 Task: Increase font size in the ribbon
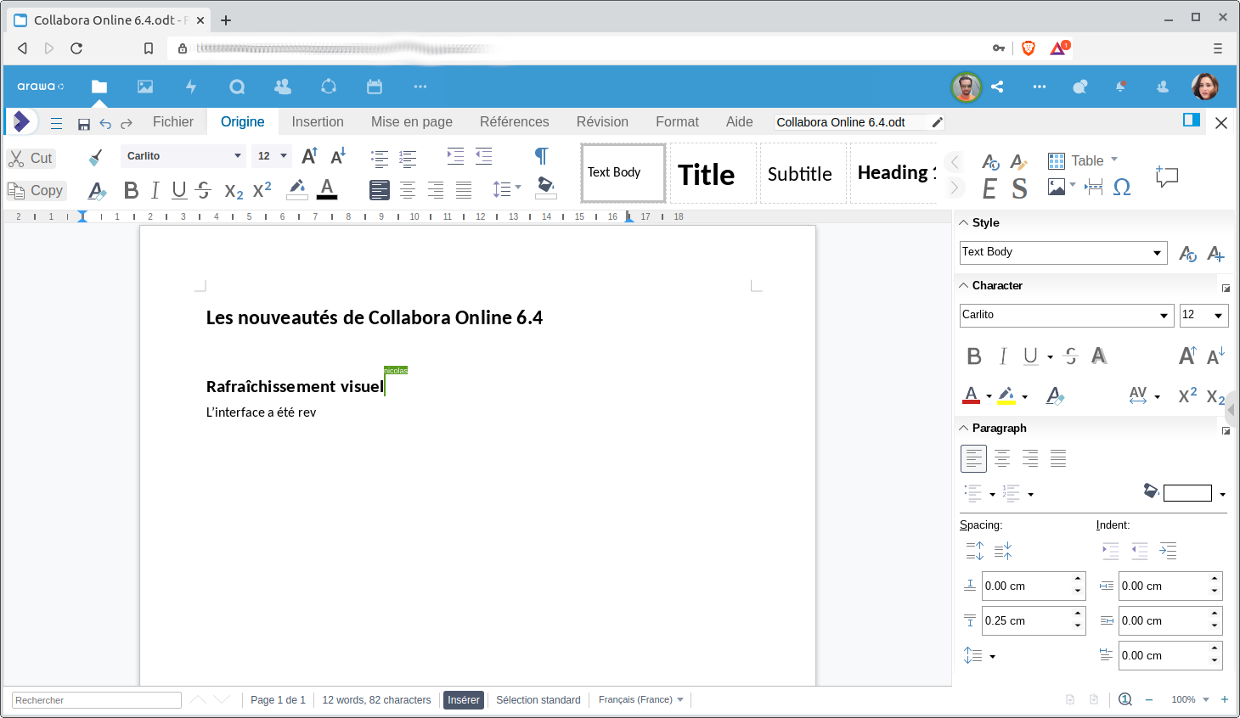310,156
